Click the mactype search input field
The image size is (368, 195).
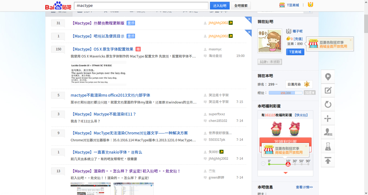coord(141,6)
